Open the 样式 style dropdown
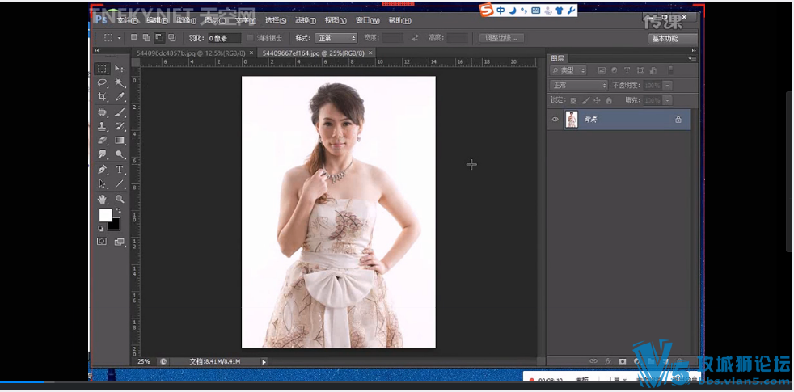This screenshot has height=392, width=794. pyautogui.click(x=336, y=38)
